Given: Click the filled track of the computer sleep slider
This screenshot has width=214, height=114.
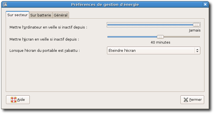Looking at the screenshot, I should 150,25.
